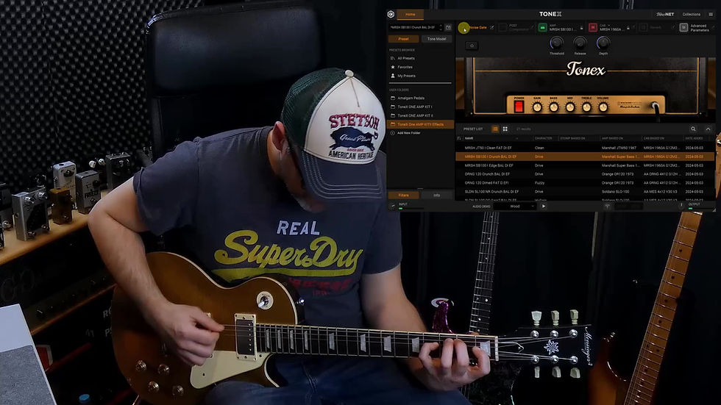Click the amp VOLUME knob

[603, 107]
